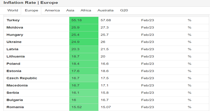Open the Latvia link
Screen dimensions: 210x111
click(x=12, y=49)
